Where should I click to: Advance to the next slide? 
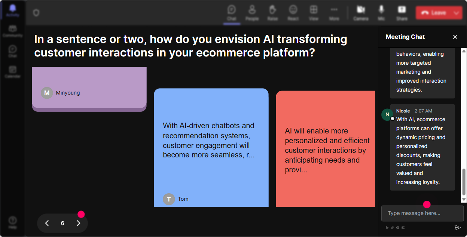coord(78,223)
